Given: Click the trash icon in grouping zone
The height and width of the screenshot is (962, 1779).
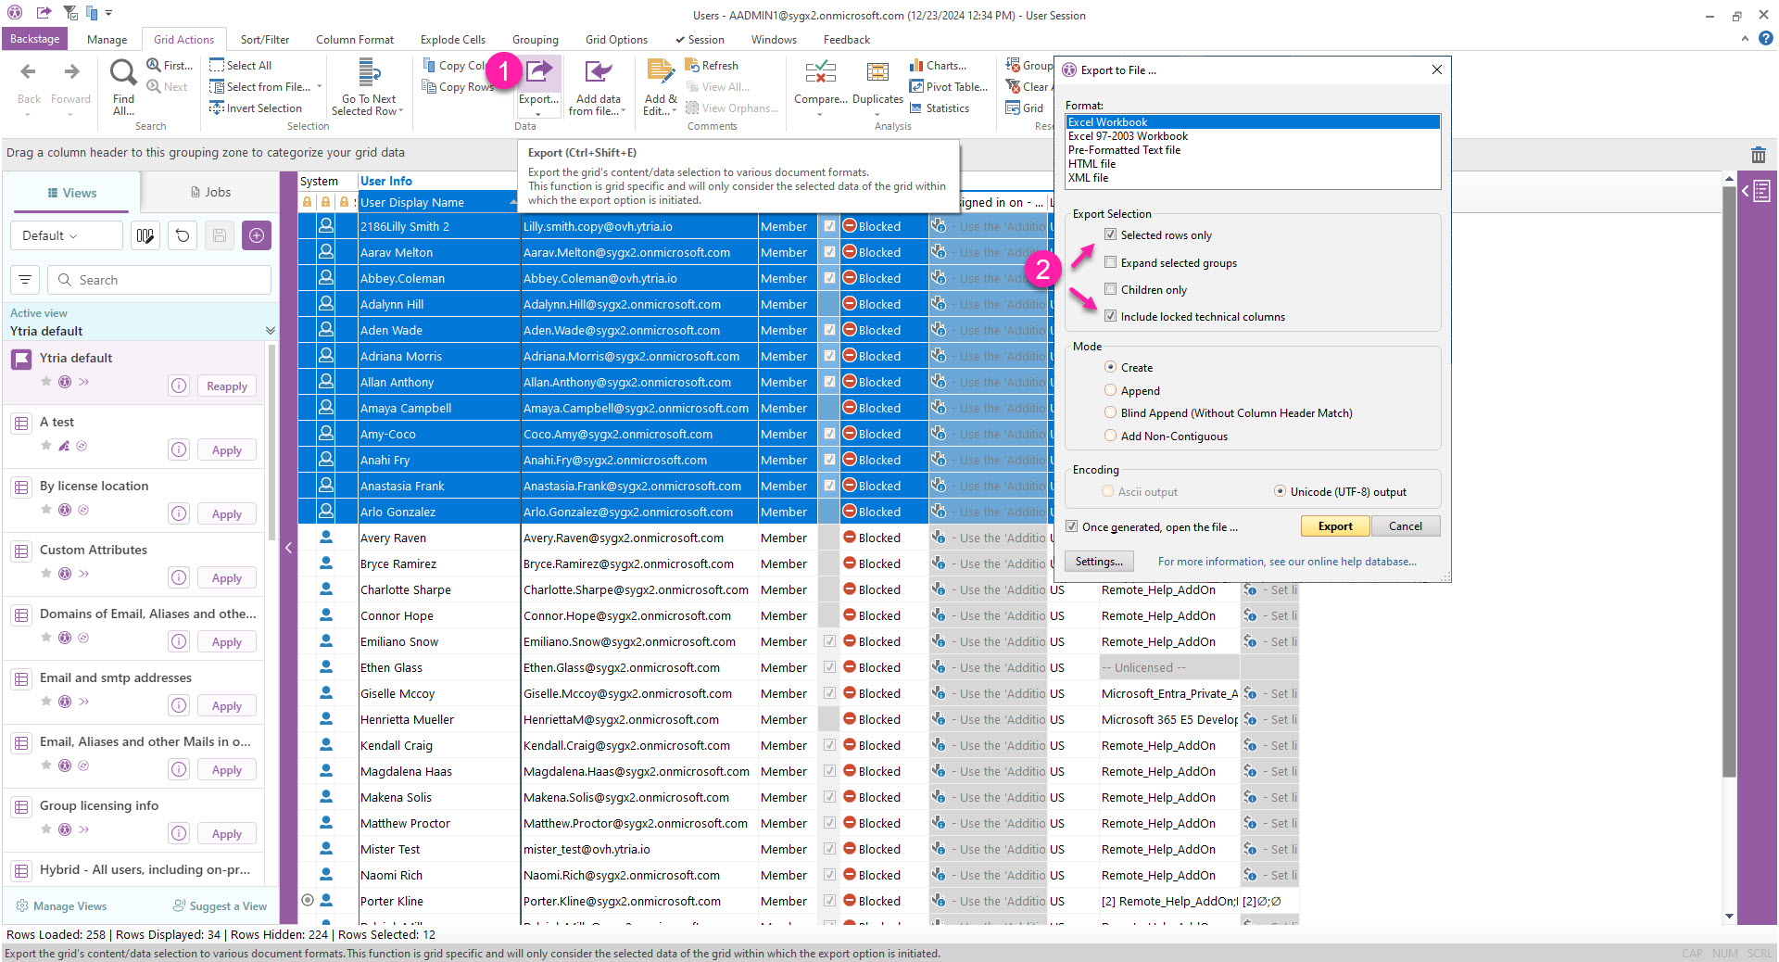Looking at the screenshot, I should pyautogui.click(x=1758, y=155).
